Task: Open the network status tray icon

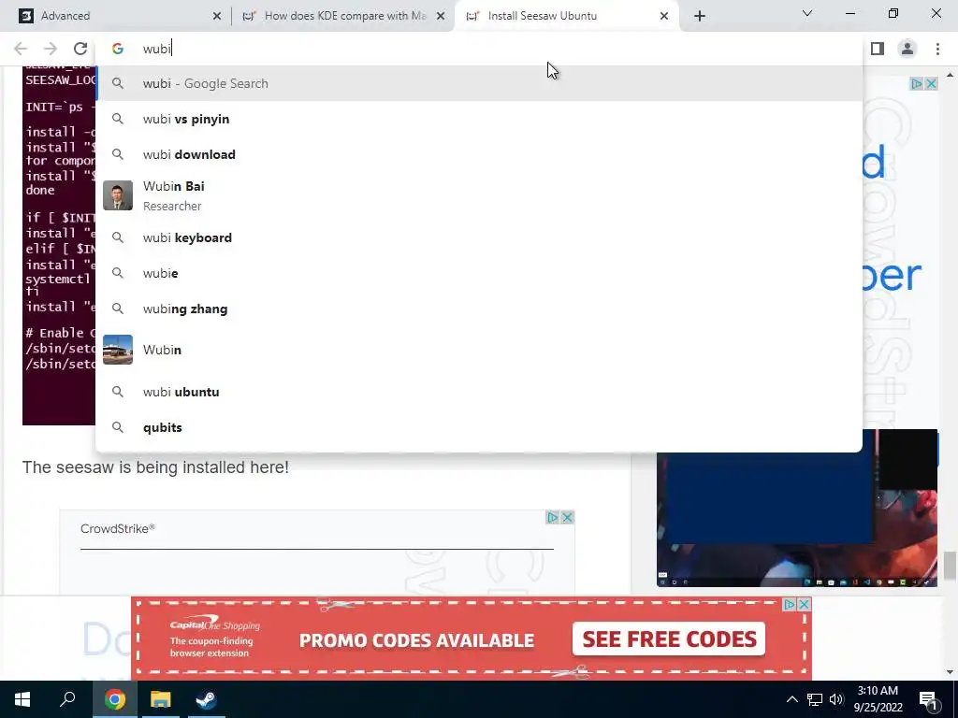Action: [x=815, y=699]
